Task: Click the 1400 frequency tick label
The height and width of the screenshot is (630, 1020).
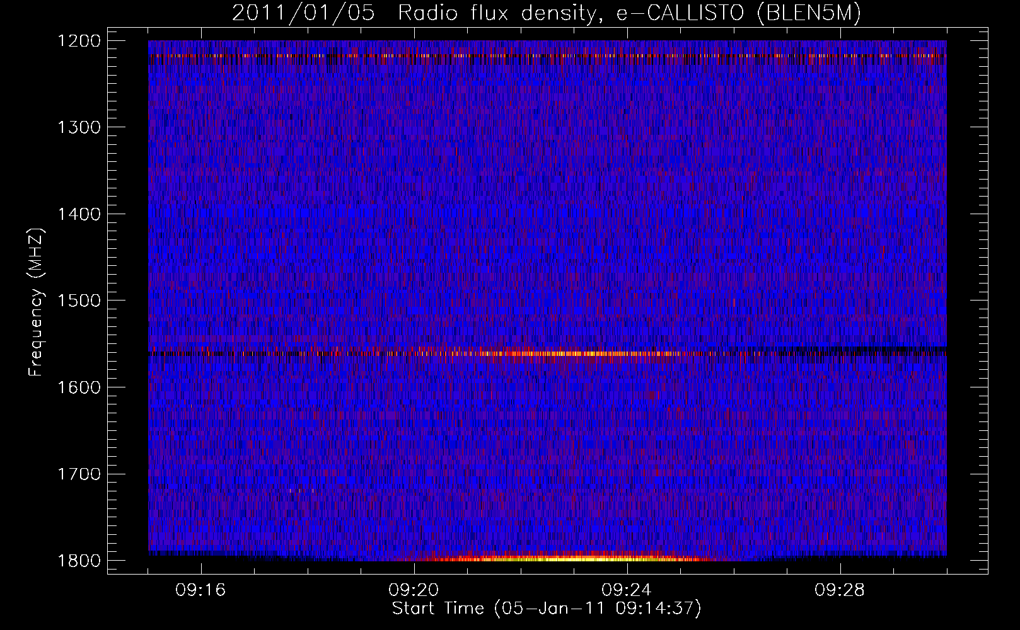Action: coord(79,214)
